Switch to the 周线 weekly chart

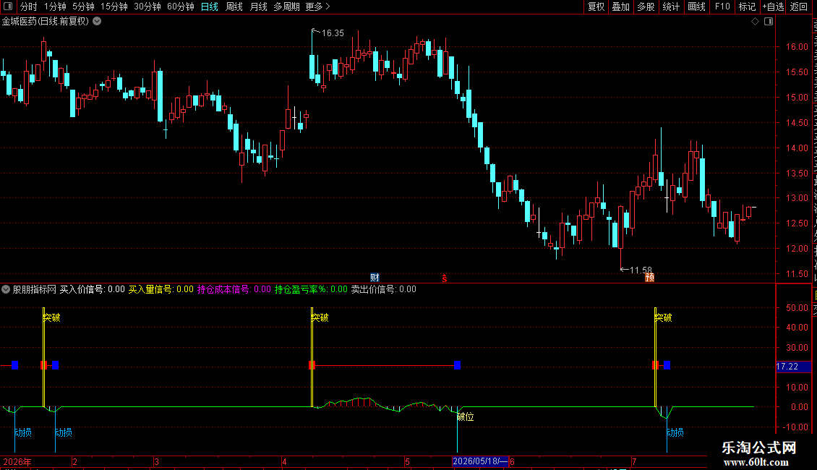[x=234, y=7]
